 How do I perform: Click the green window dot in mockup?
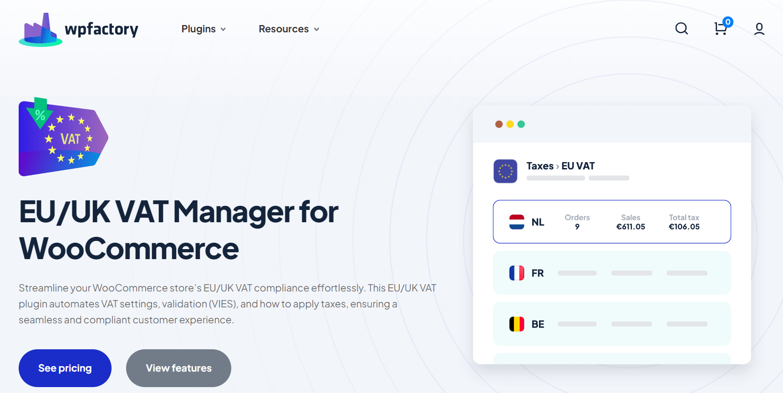pos(521,124)
